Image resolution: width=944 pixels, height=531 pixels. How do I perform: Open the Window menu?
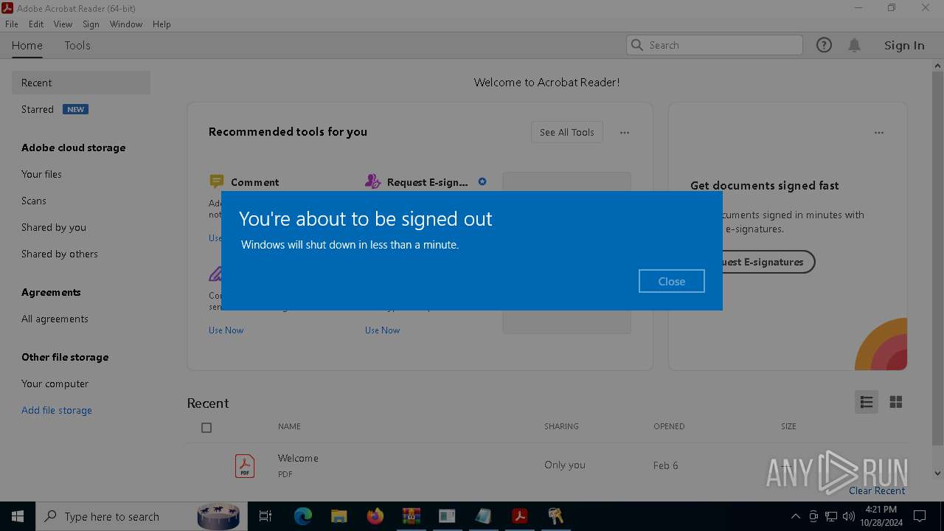pyautogui.click(x=126, y=24)
